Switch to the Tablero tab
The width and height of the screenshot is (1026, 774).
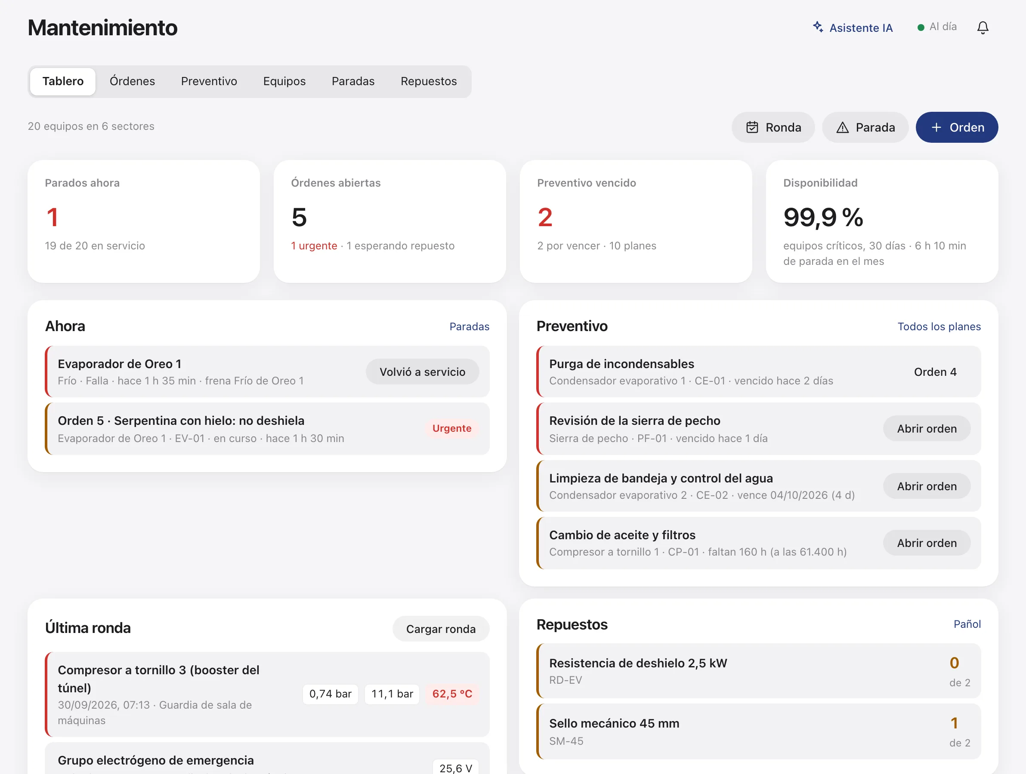point(63,82)
